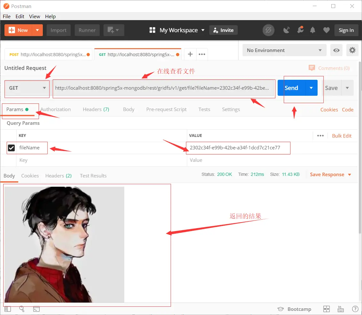
Task: Expand the Save dropdown arrow
Action: click(x=347, y=88)
